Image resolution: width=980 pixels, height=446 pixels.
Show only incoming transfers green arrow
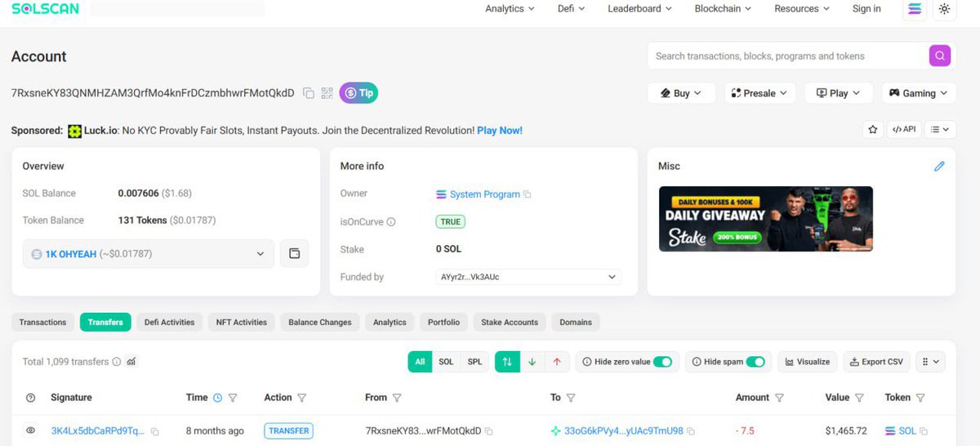[x=532, y=362]
